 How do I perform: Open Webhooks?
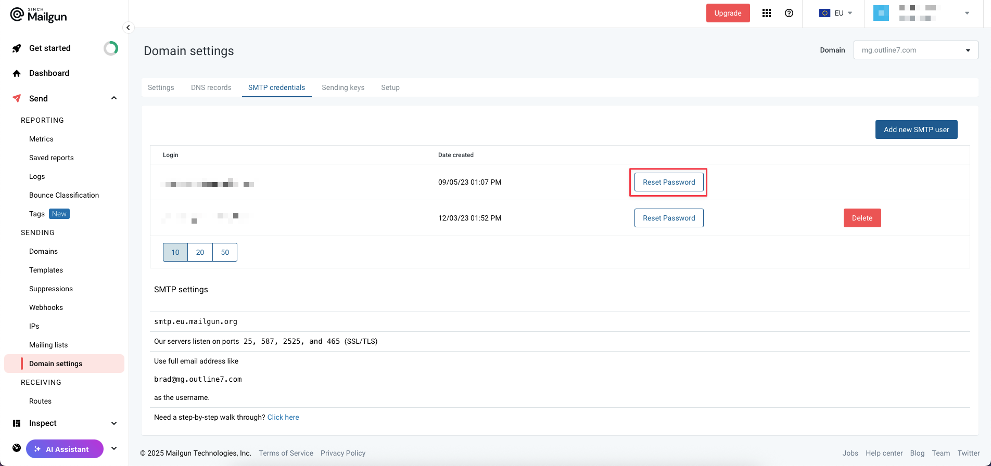(46, 307)
